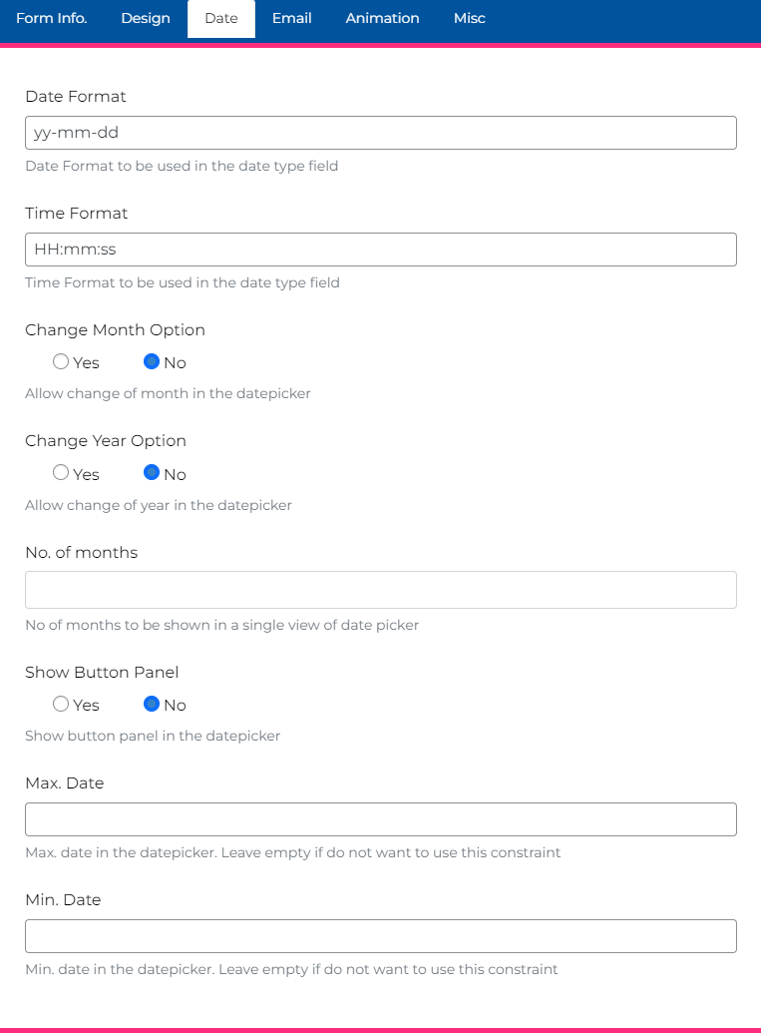Select No for Show Button Panel
The image size is (761, 1034).
click(152, 704)
